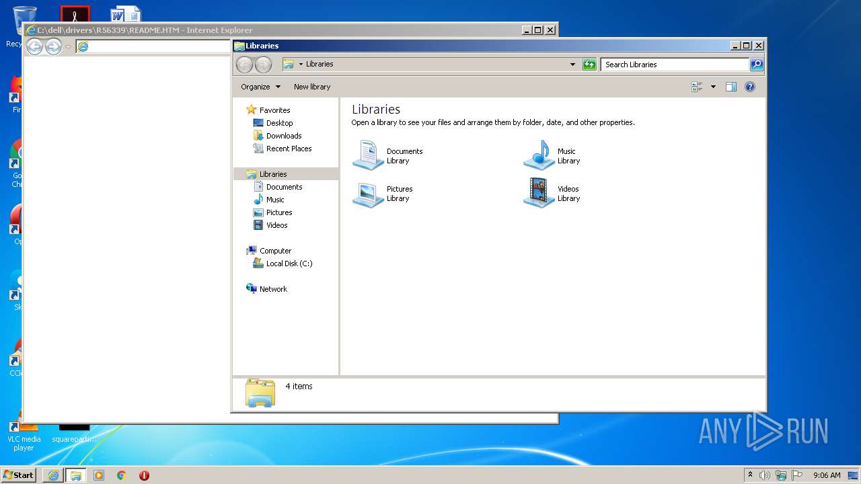Change your view icon in toolbar
This screenshot has height=484, width=861.
click(697, 87)
